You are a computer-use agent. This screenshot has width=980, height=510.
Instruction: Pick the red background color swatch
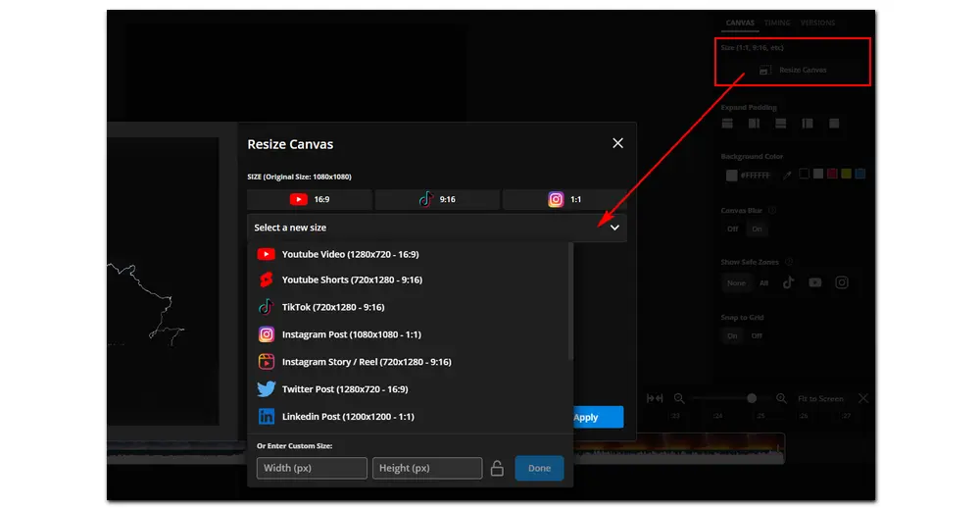(x=832, y=175)
